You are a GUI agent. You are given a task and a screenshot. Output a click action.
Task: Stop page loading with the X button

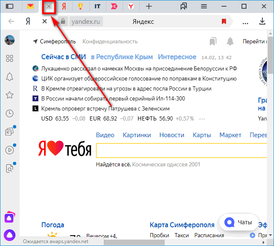point(45,21)
